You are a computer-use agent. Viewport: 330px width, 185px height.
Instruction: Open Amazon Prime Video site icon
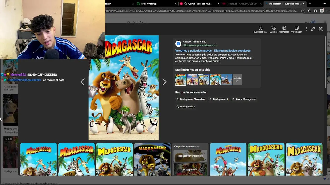178,44
